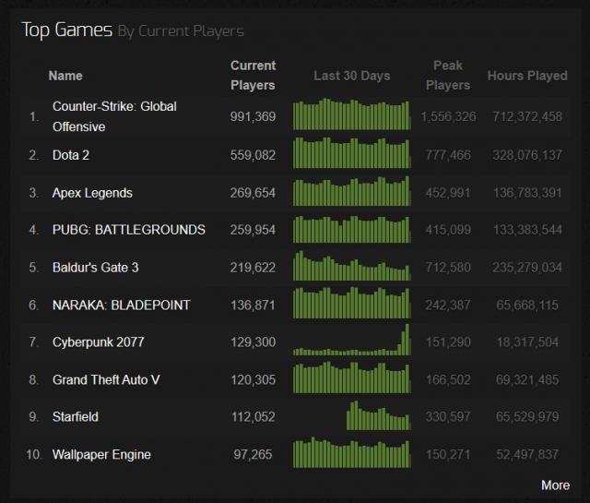This screenshot has height=503, width=590.
Task: Open the Apex Legends game link
Action: (x=92, y=193)
